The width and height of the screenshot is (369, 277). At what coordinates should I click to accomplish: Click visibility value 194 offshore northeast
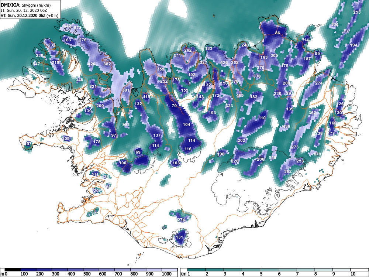354,45
